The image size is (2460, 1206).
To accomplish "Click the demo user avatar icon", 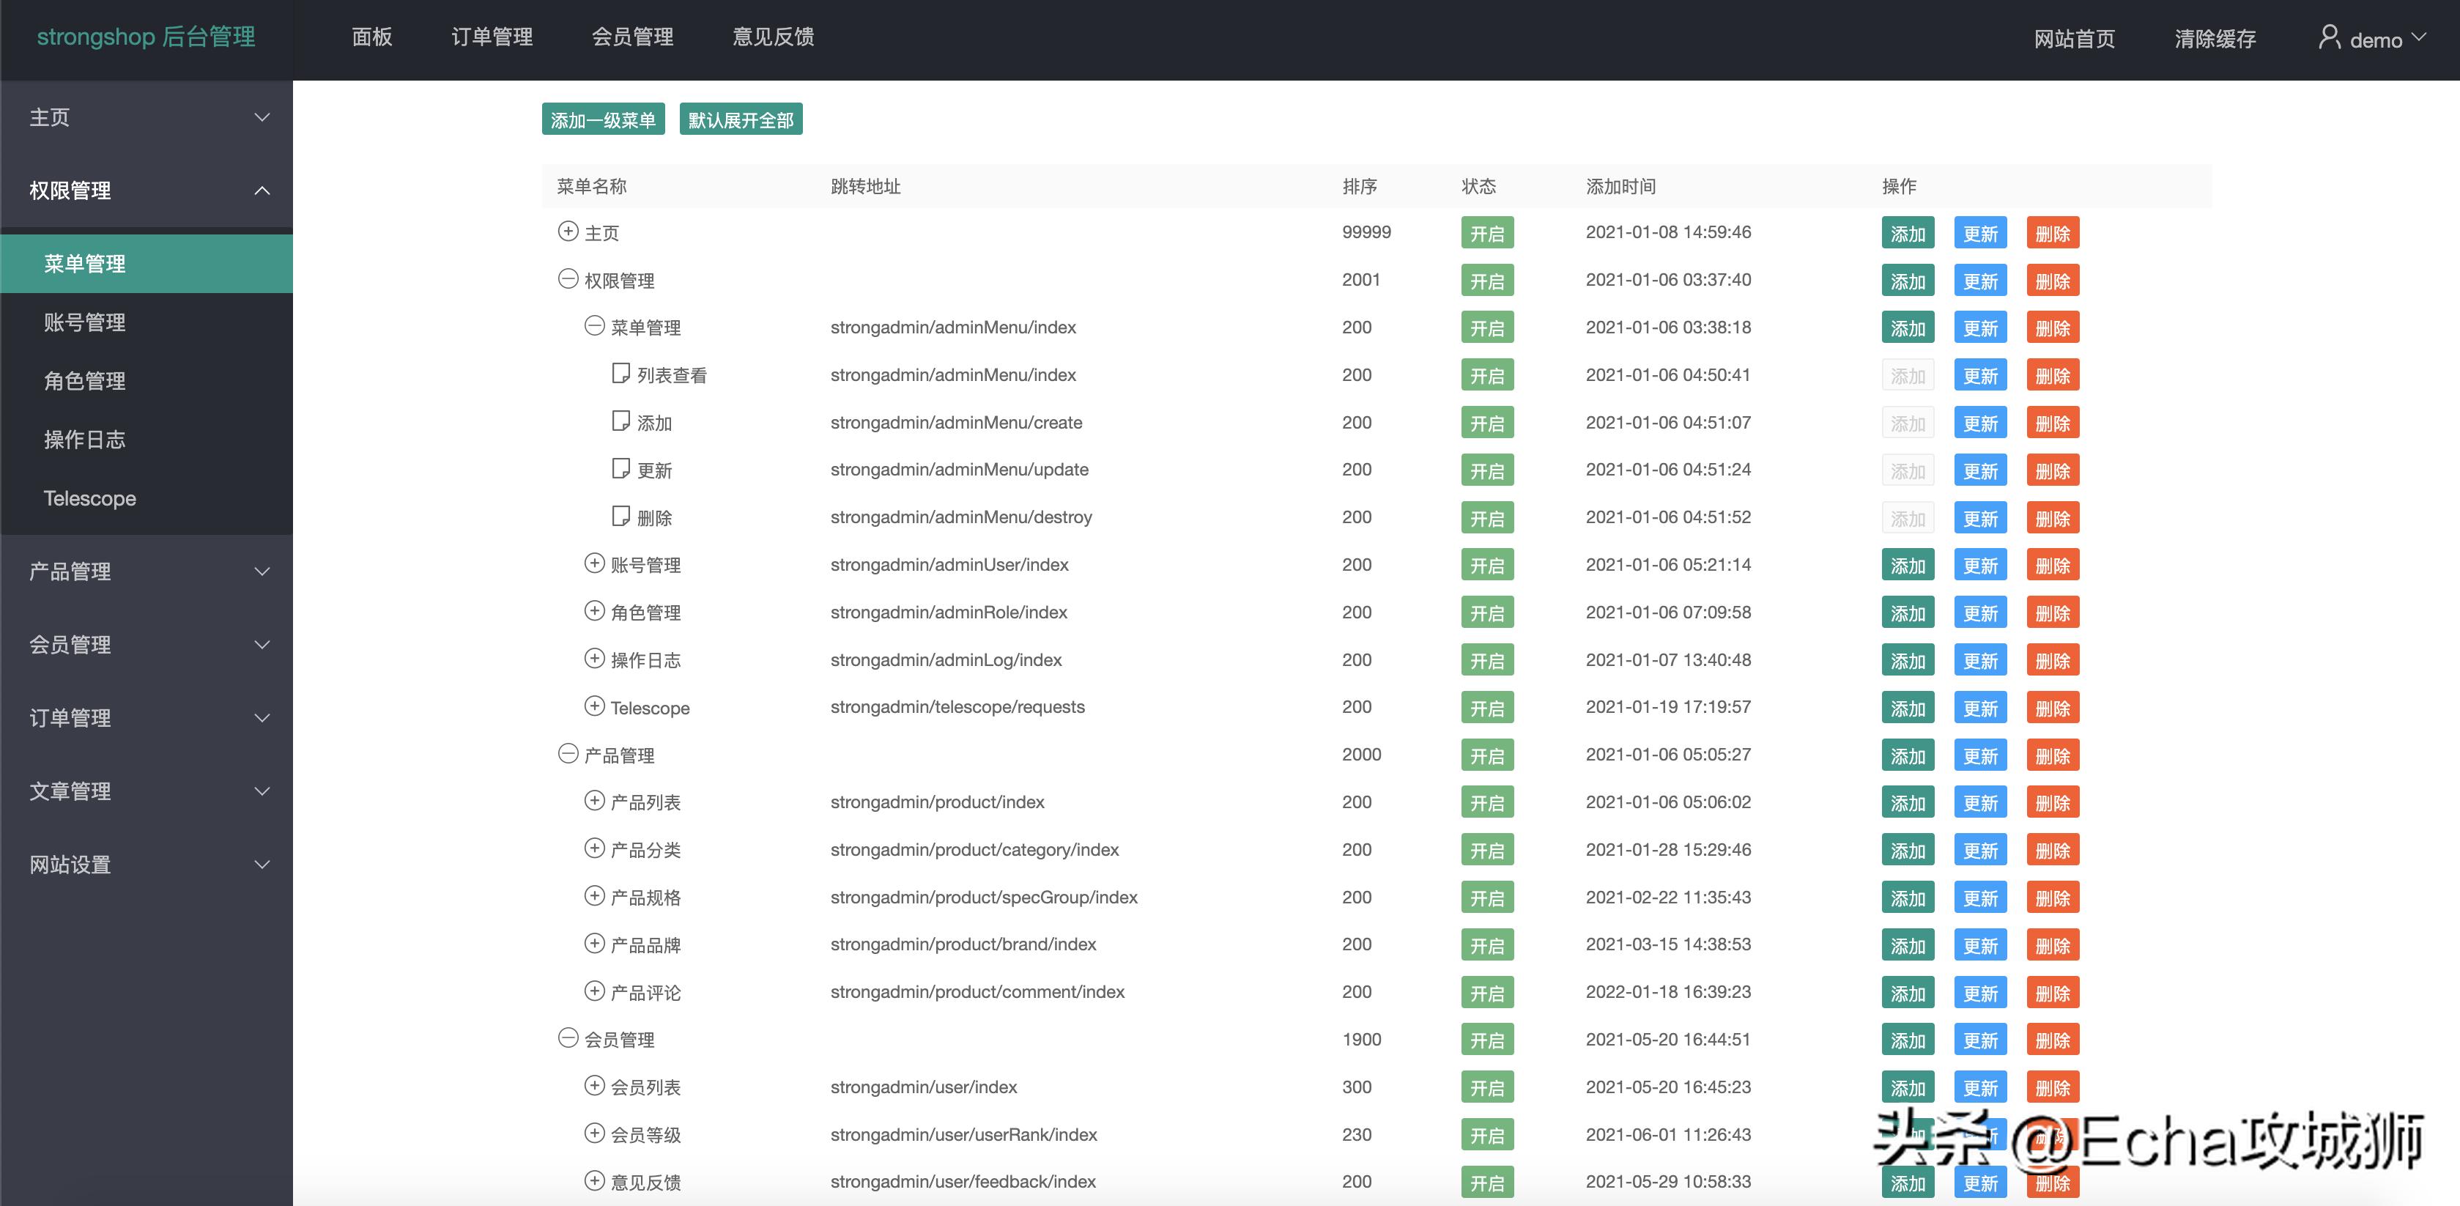I will click(x=2329, y=37).
